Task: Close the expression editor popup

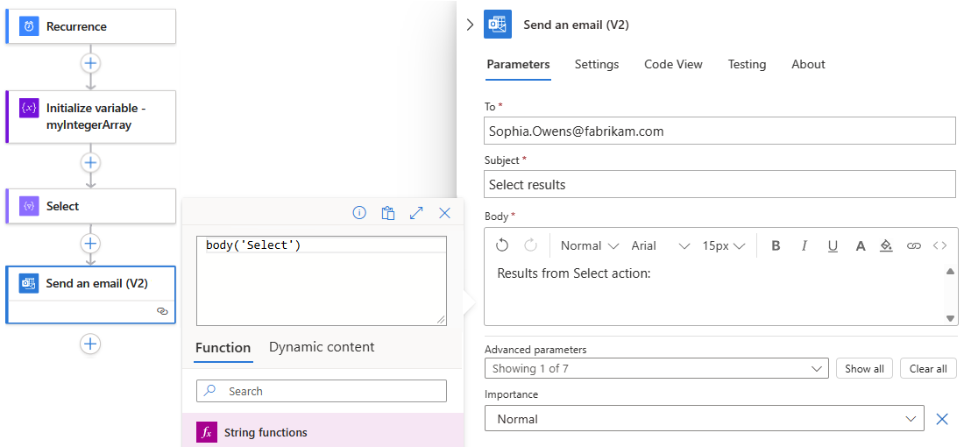Action: point(444,213)
